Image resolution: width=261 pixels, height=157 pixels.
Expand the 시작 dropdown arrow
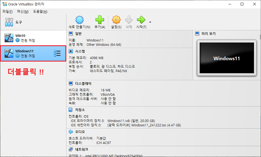[x=150, y=22]
